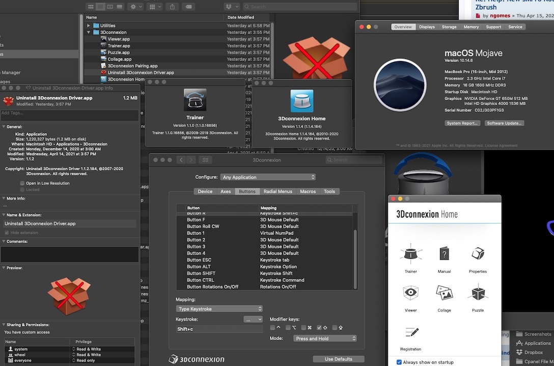The width and height of the screenshot is (554, 366).
Task: Click Shift+c keystroke input field
Action: [219, 329]
